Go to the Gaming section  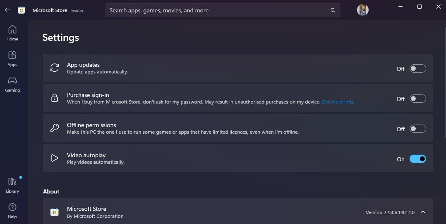pyautogui.click(x=12, y=84)
